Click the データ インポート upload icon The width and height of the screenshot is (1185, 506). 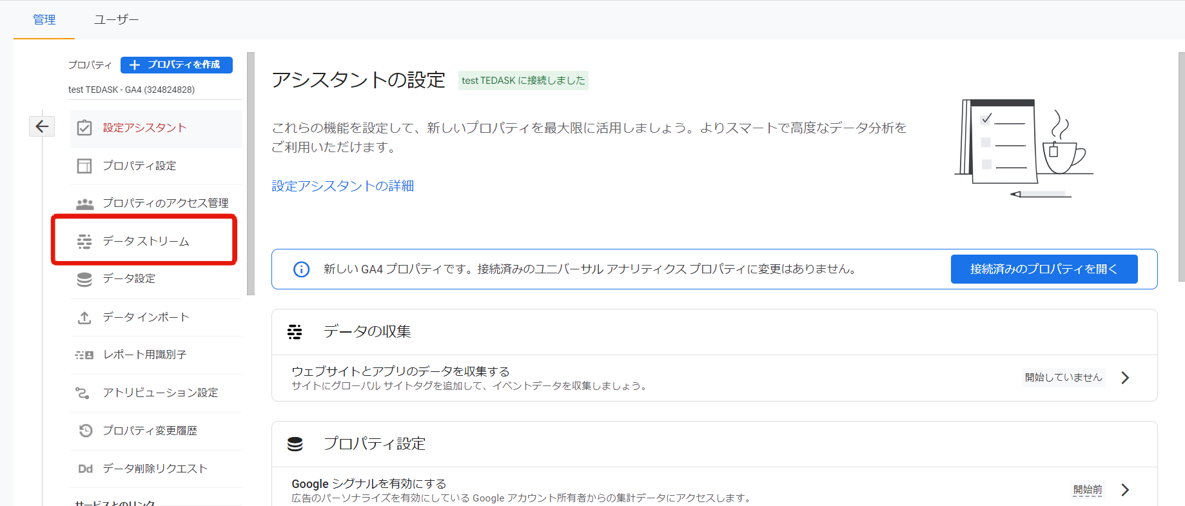pos(84,317)
